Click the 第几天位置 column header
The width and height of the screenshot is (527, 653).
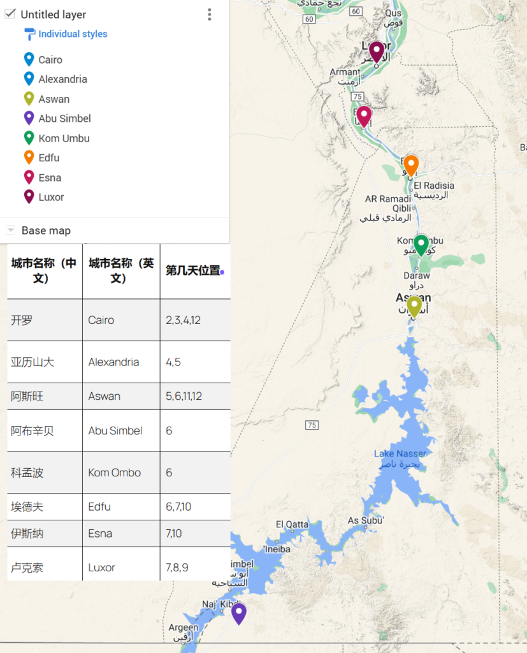[x=192, y=270]
